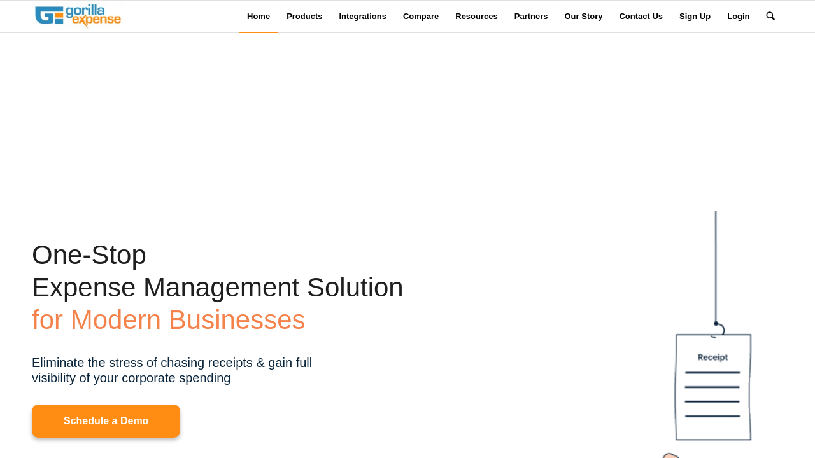Click the "Expense Management Solution" heading
The width and height of the screenshot is (815, 458).
click(217, 288)
